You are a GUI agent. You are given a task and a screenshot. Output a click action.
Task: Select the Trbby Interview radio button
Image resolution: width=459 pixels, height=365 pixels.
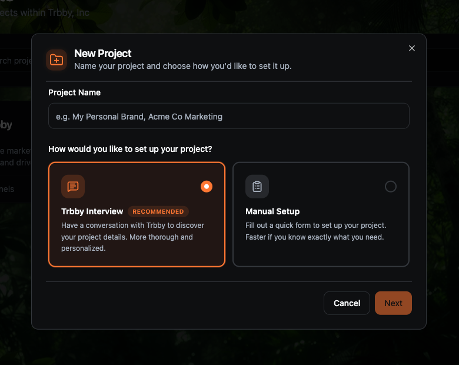207,187
